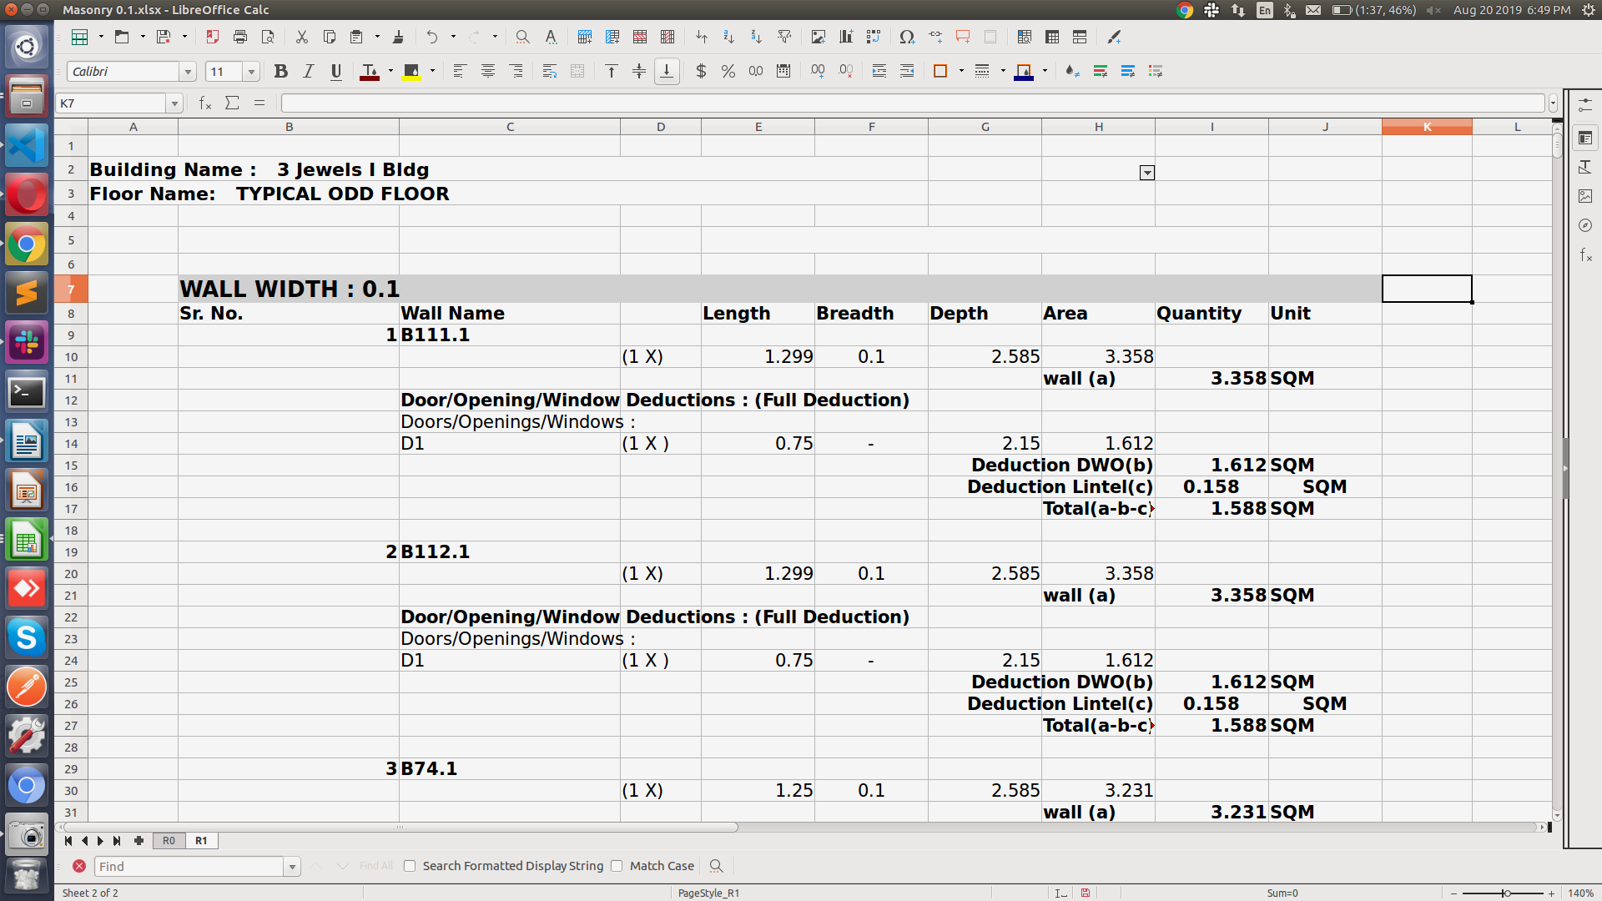This screenshot has width=1602, height=901.
Task: Toggle bold formatting
Action: [281, 71]
